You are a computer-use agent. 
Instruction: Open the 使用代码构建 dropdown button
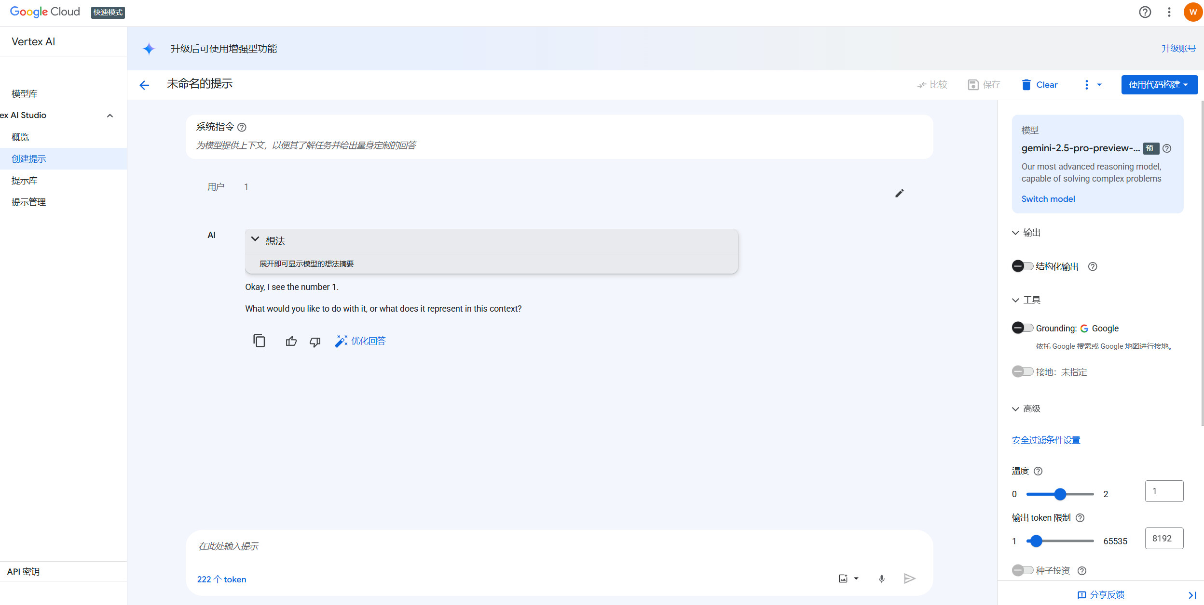pos(1159,85)
